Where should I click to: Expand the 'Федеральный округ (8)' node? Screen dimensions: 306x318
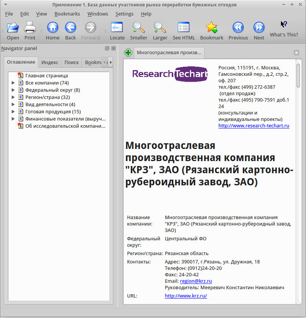(x=13, y=90)
